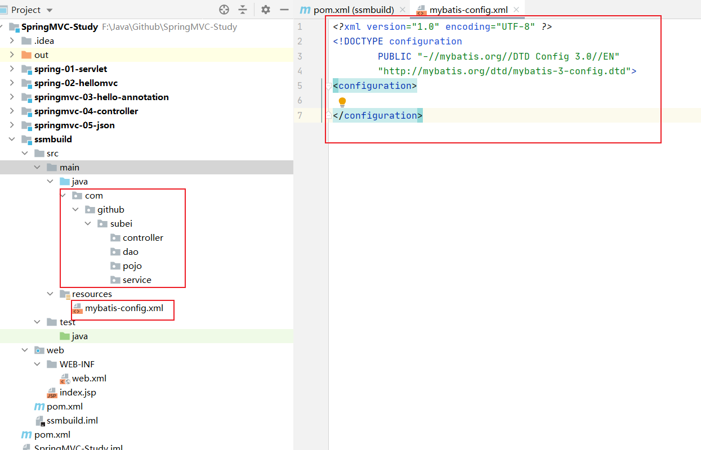The width and height of the screenshot is (701, 450).
Task: Close the pom.xml (ssmbuild) tab
Action: pyautogui.click(x=403, y=10)
